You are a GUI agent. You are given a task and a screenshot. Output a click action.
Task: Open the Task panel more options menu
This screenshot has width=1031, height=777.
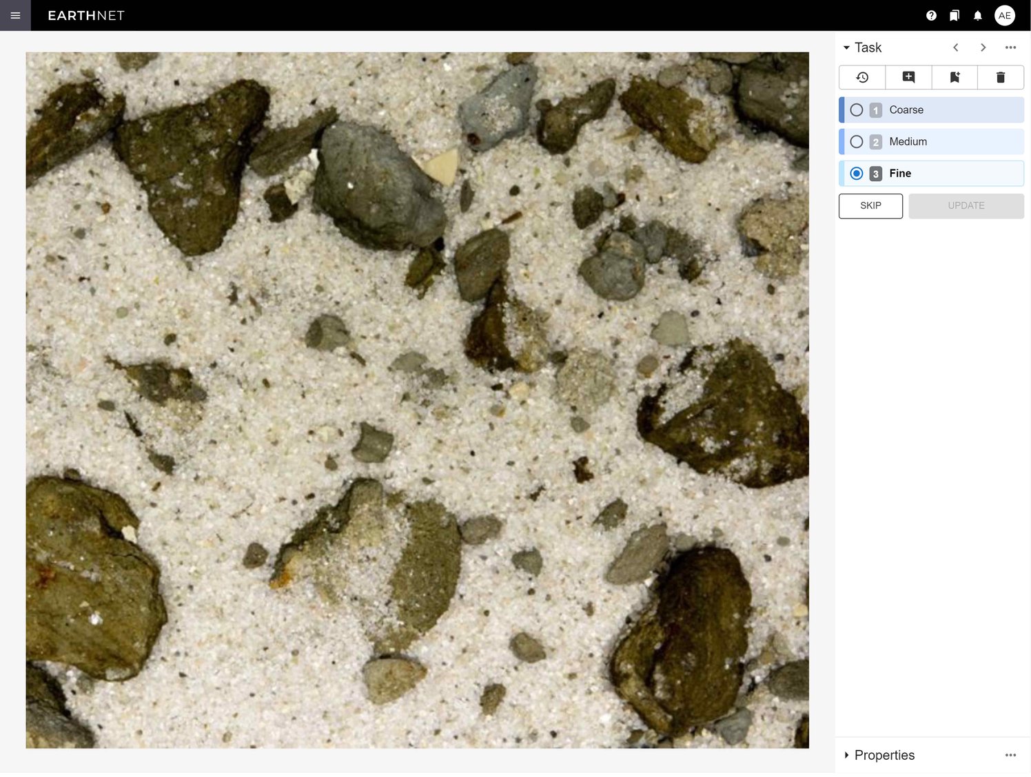click(x=1010, y=48)
